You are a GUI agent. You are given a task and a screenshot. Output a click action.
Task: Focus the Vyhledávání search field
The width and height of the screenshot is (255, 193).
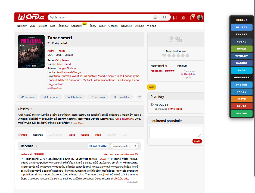[x=101, y=17]
